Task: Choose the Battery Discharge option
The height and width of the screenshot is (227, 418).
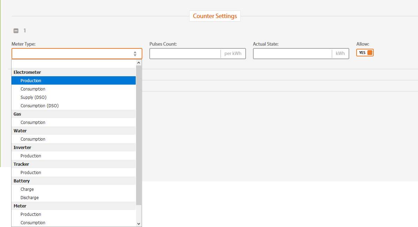Action: pyautogui.click(x=30, y=198)
